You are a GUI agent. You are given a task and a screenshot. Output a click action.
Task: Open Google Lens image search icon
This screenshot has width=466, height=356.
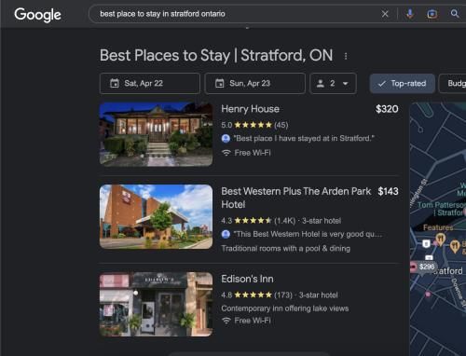coord(432,14)
